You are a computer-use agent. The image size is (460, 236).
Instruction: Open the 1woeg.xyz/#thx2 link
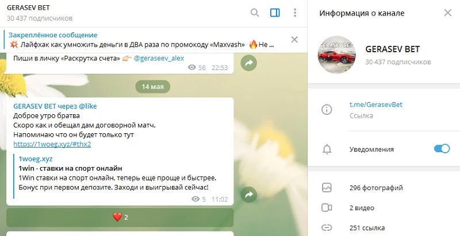click(52, 144)
